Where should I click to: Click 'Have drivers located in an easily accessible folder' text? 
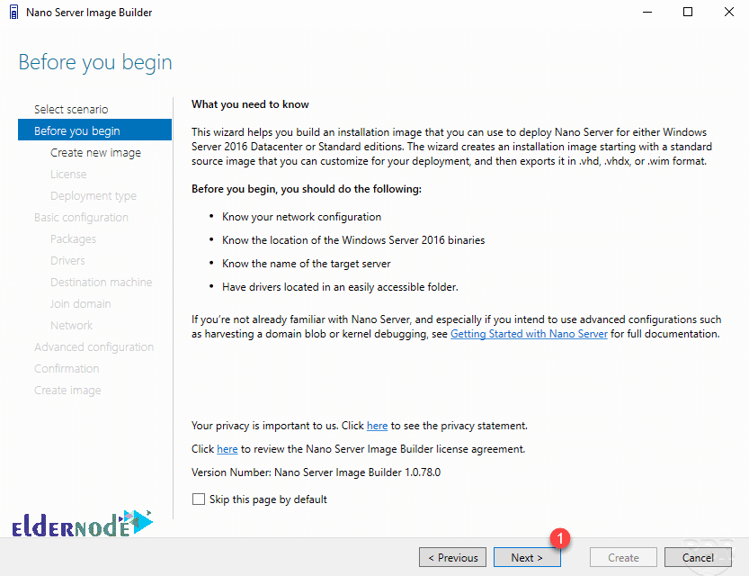click(x=340, y=287)
